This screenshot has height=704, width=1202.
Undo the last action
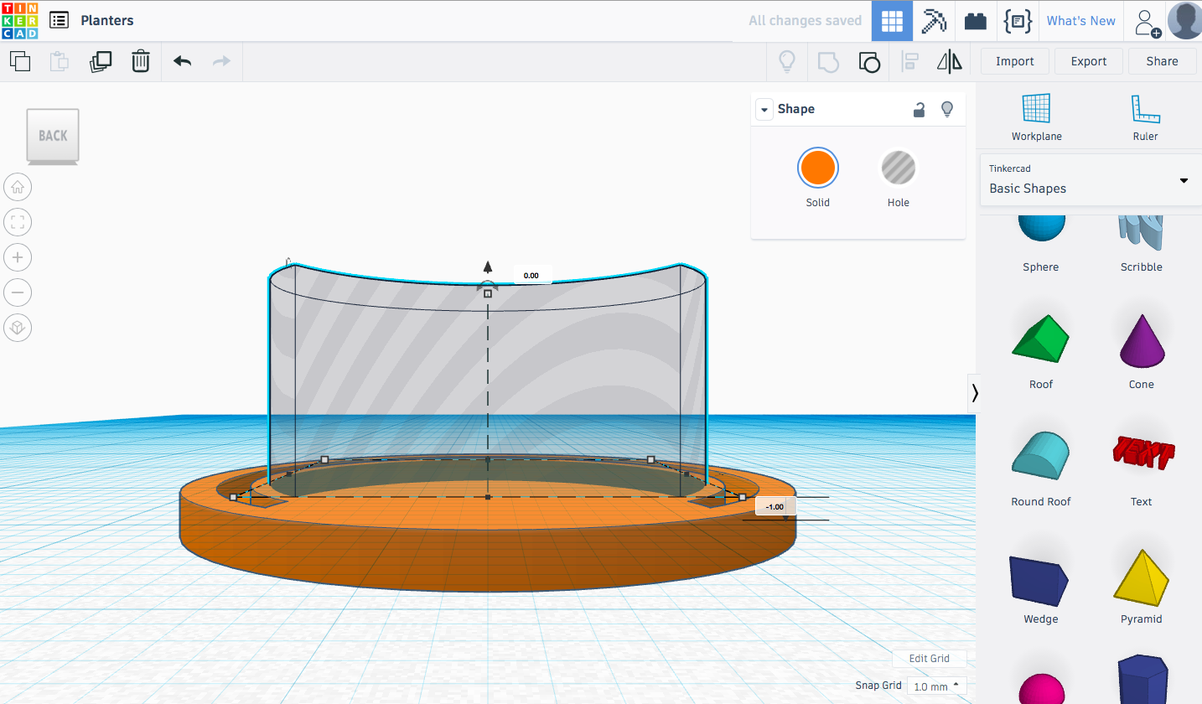(183, 61)
